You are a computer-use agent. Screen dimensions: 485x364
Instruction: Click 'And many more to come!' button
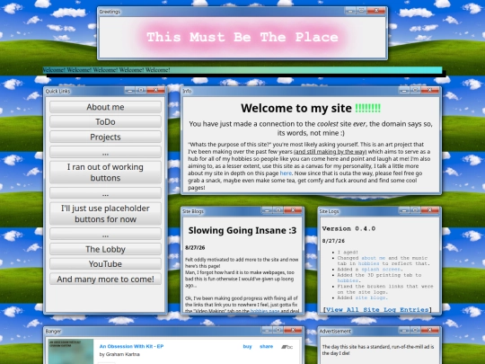(x=105, y=280)
